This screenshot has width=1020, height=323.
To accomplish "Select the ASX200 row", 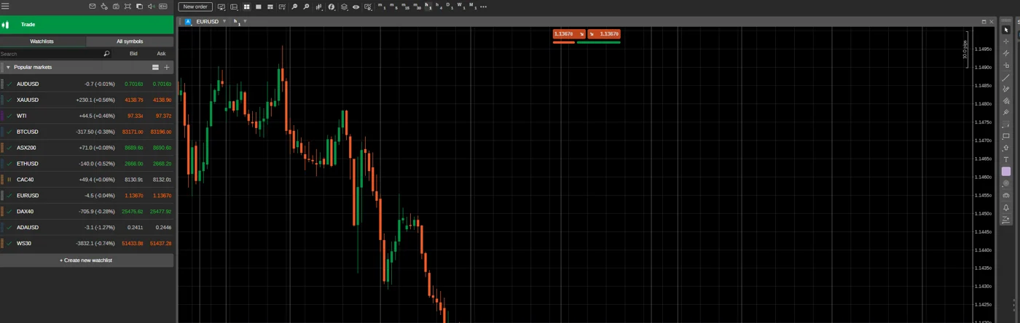I will tap(87, 148).
